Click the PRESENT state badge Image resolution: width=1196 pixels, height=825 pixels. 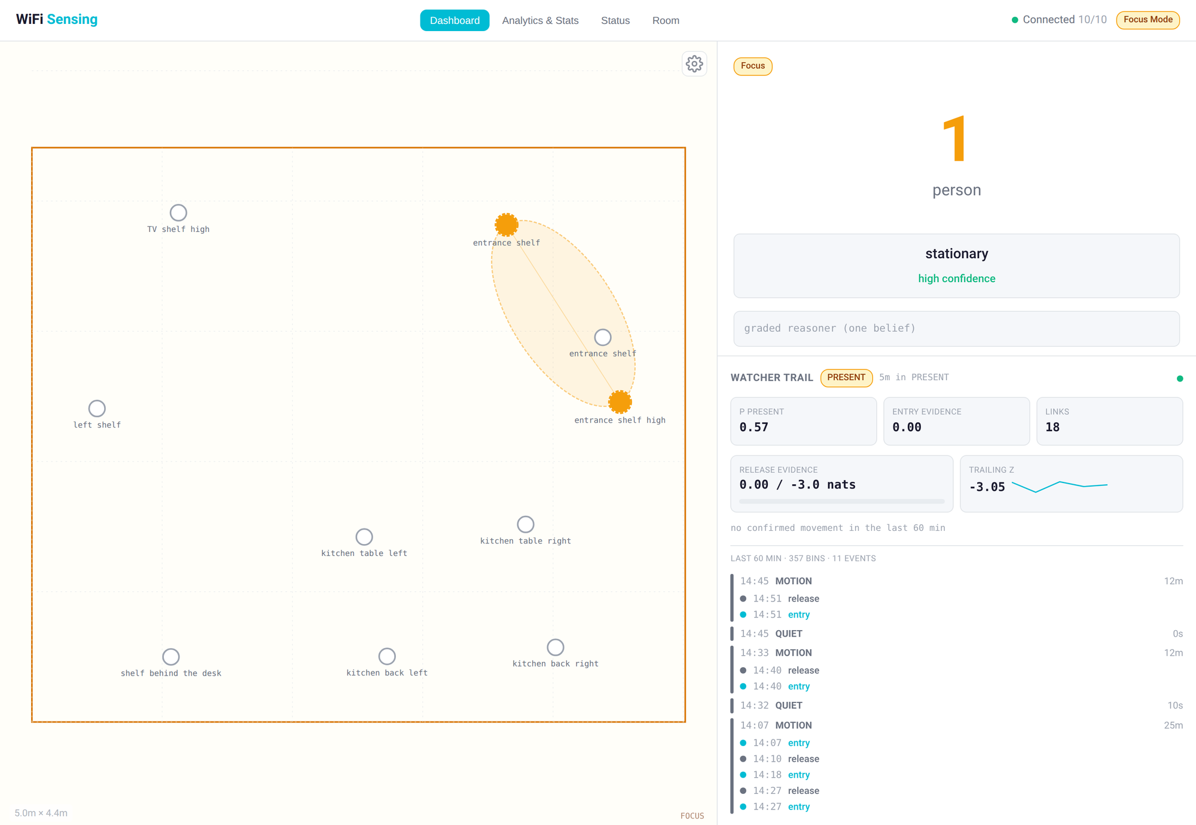coord(846,378)
